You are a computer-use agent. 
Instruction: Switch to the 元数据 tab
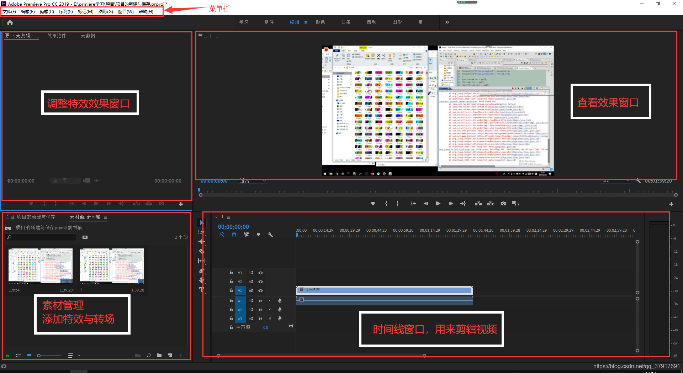pyautogui.click(x=88, y=36)
